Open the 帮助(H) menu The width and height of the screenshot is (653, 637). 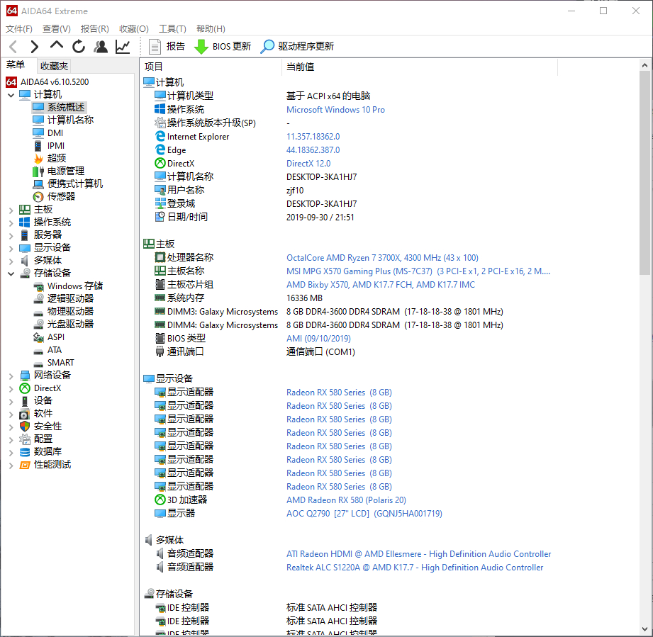[x=211, y=29]
